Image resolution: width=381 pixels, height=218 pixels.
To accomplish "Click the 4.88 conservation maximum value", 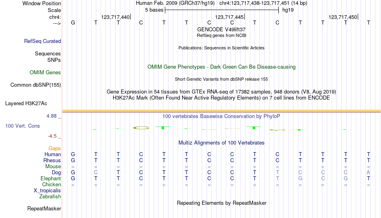I will click(x=51, y=116).
